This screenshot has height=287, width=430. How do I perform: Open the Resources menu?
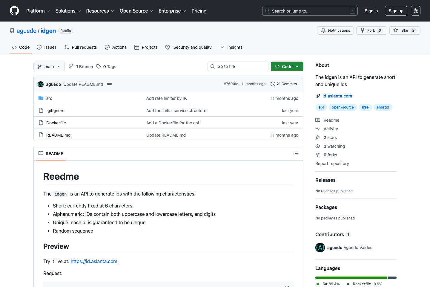click(x=100, y=11)
